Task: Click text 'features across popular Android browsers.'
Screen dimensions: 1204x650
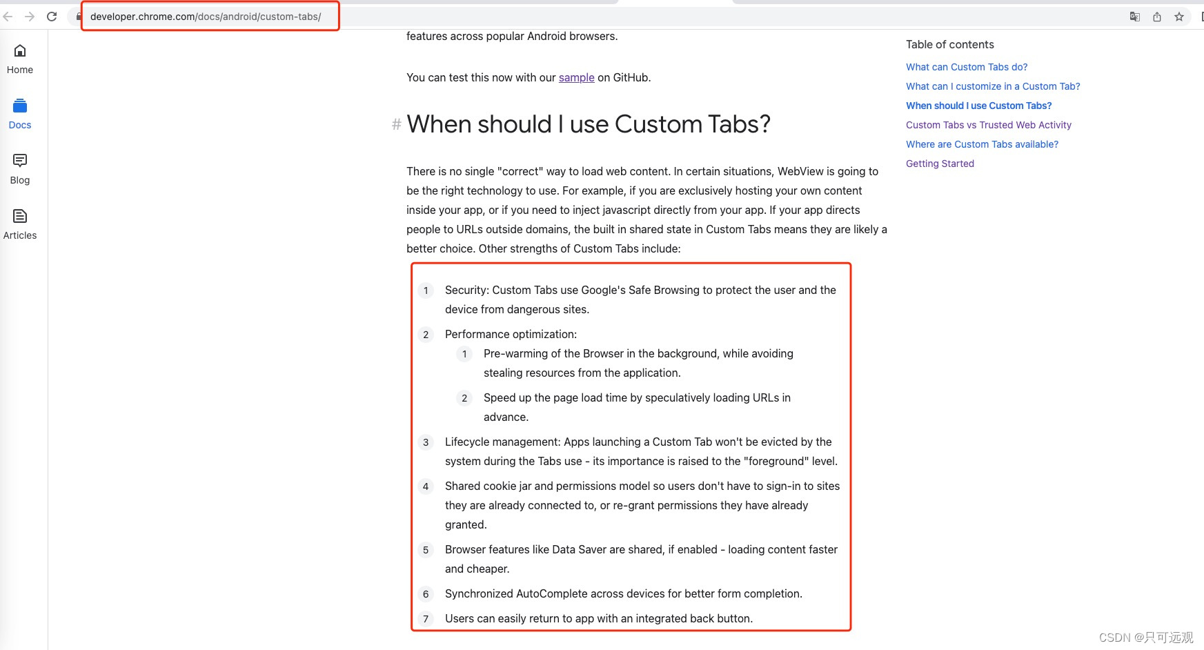Action: point(512,36)
